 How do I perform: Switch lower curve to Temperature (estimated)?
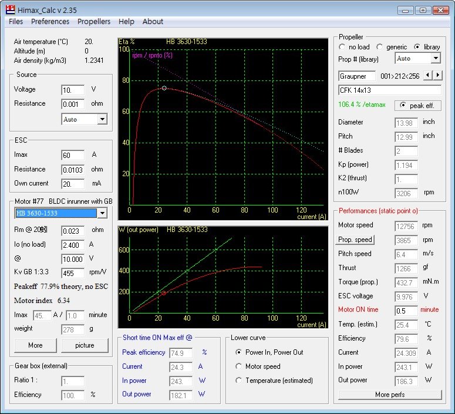coord(238,381)
